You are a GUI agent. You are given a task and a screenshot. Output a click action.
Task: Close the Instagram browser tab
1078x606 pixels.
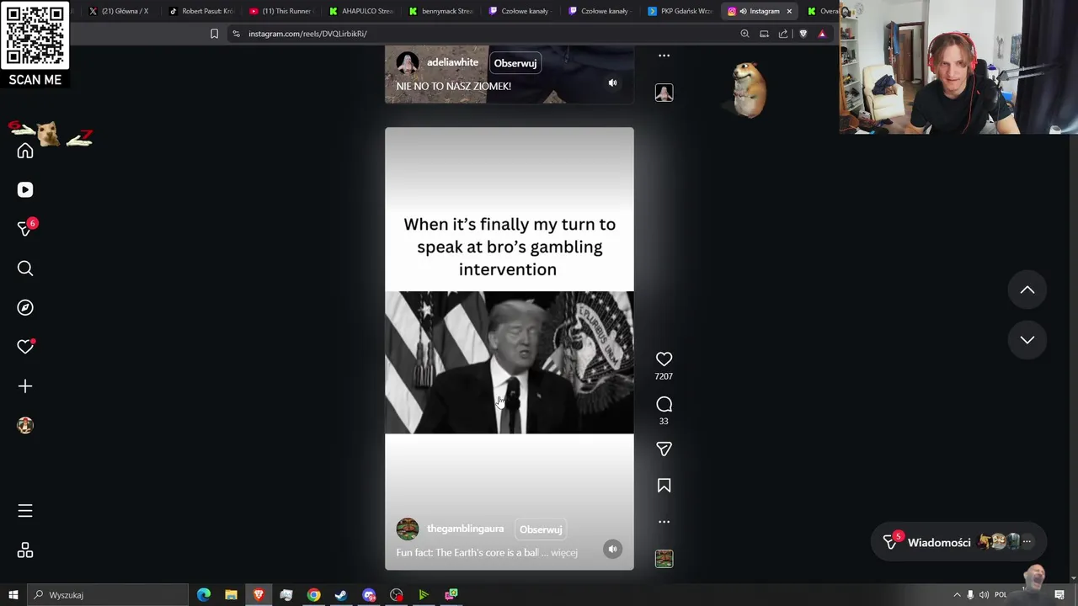pyautogui.click(x=789, y=11)
